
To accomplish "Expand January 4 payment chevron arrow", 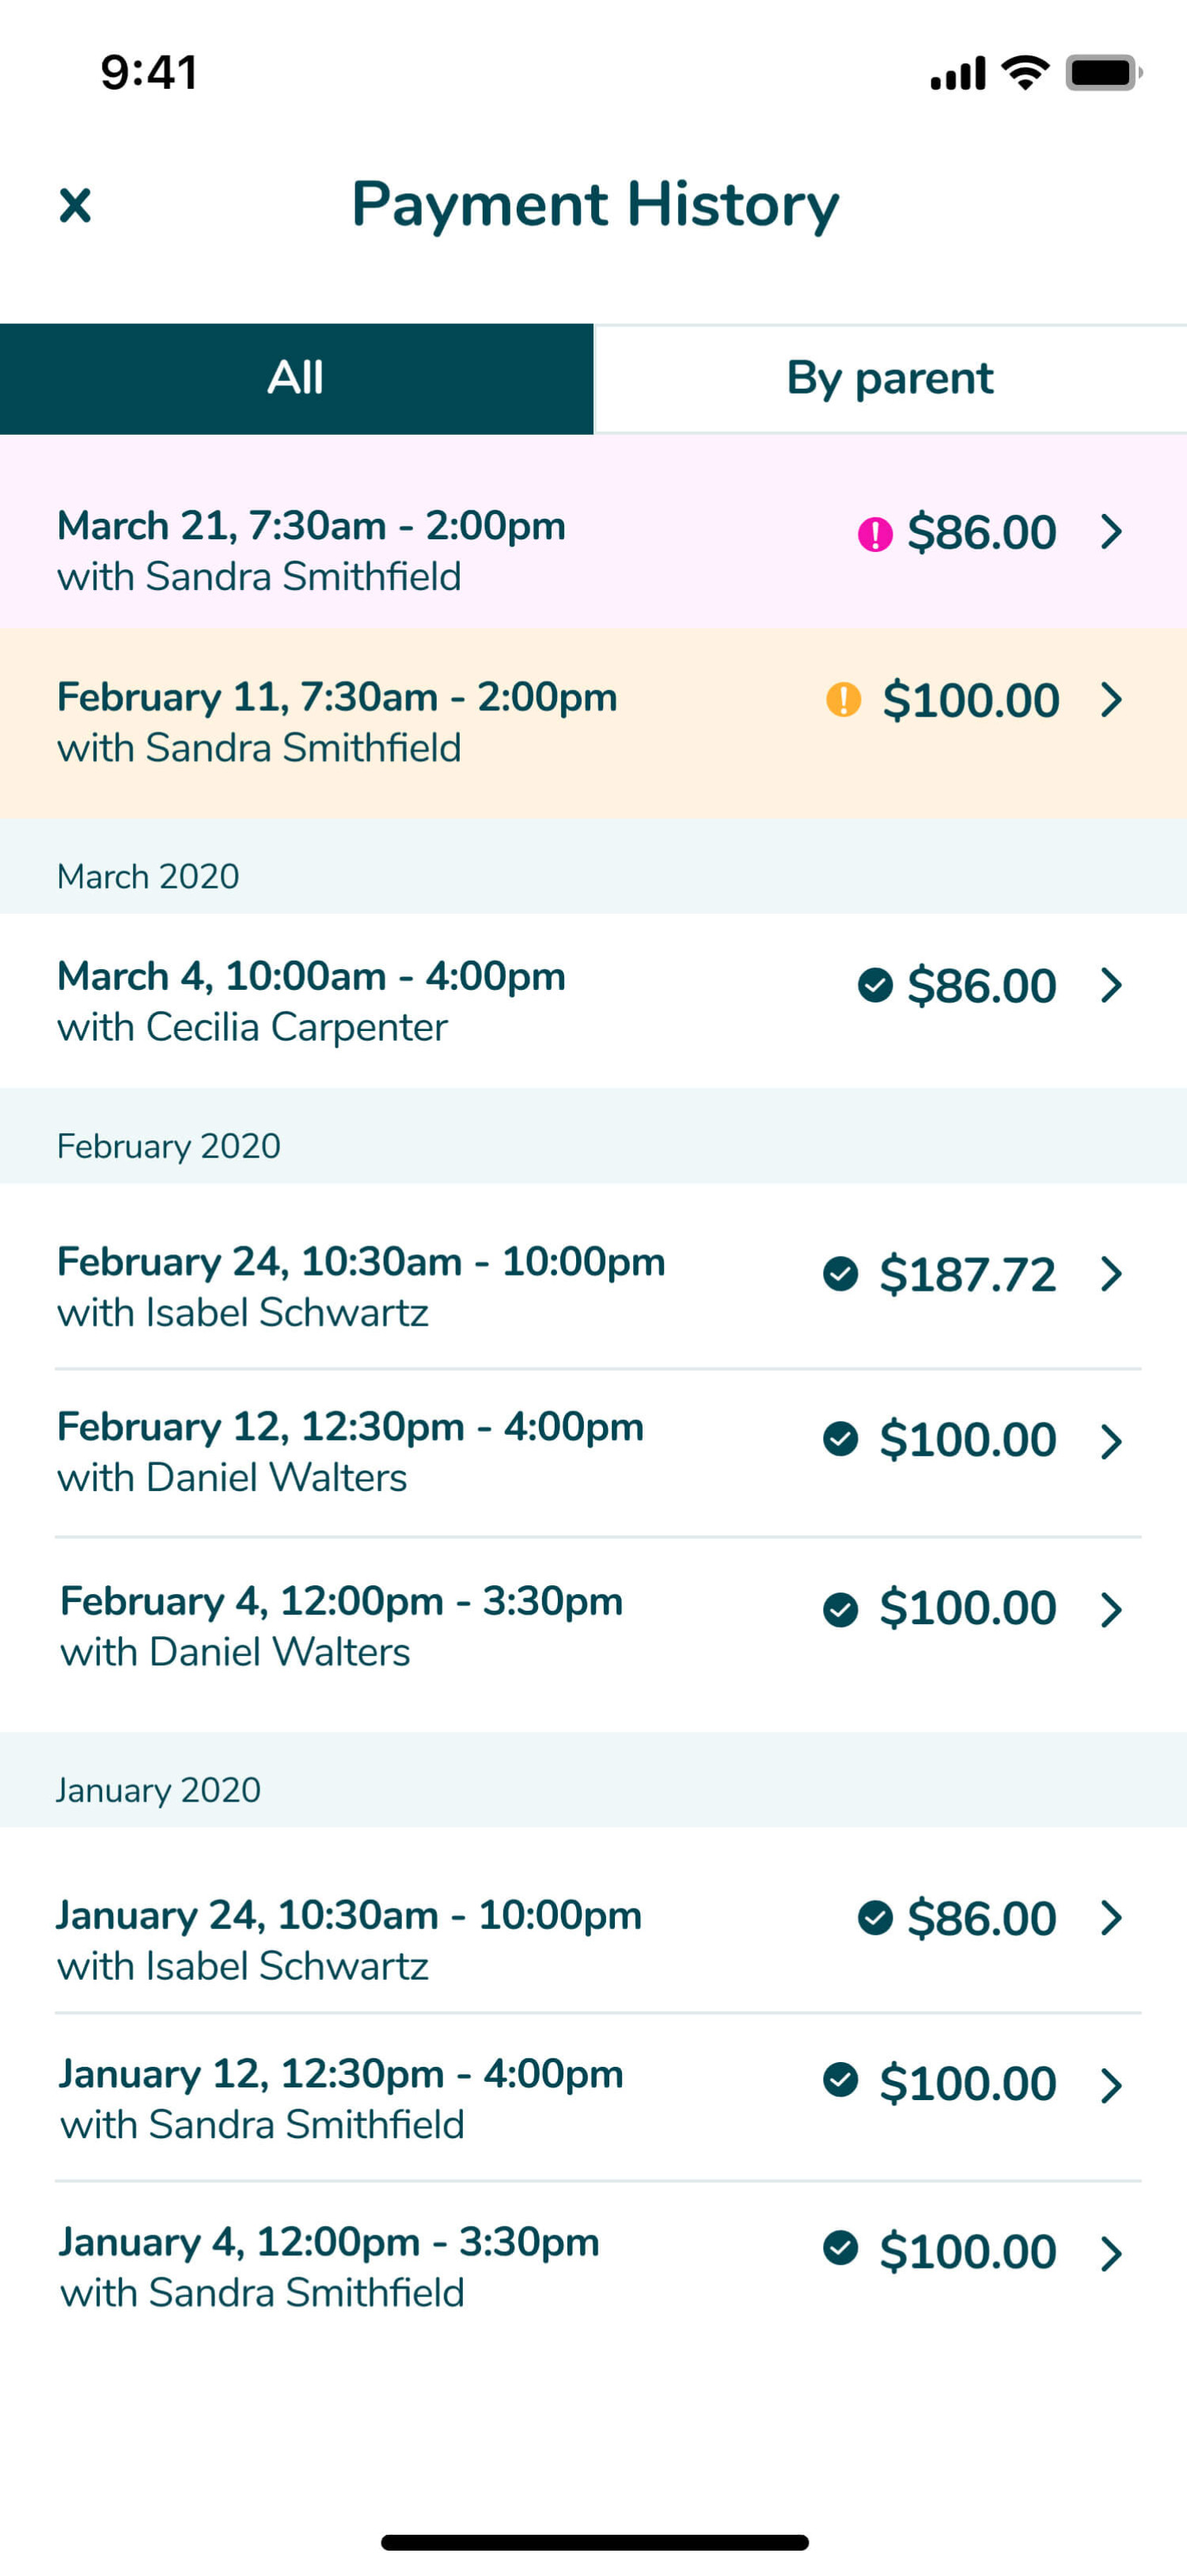I will [1111, 2254].
